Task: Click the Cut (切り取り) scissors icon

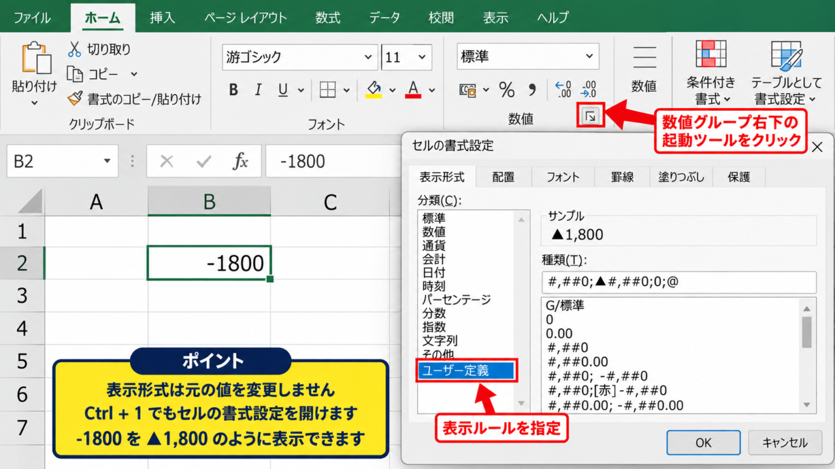Action: (75, 49)
